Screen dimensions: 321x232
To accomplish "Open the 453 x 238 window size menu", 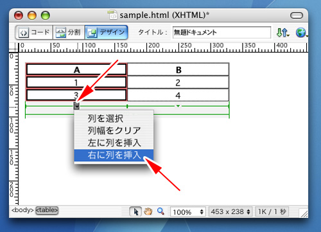I will [x=230, y=211].
